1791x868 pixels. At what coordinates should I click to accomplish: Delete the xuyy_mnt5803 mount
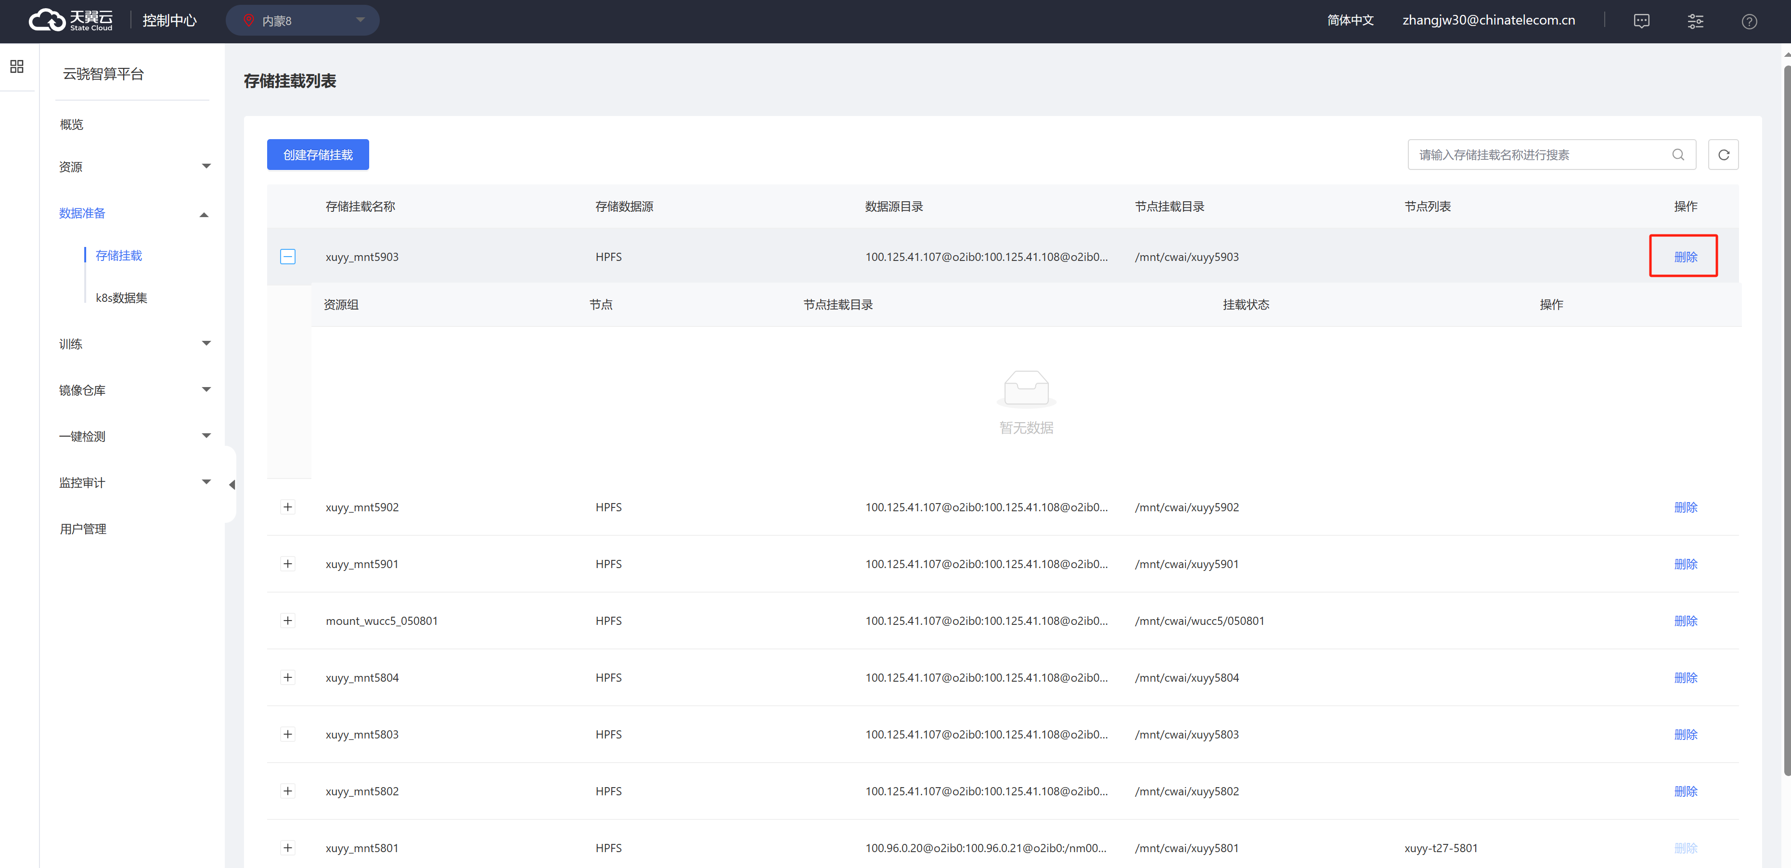tap(1685, 734)
